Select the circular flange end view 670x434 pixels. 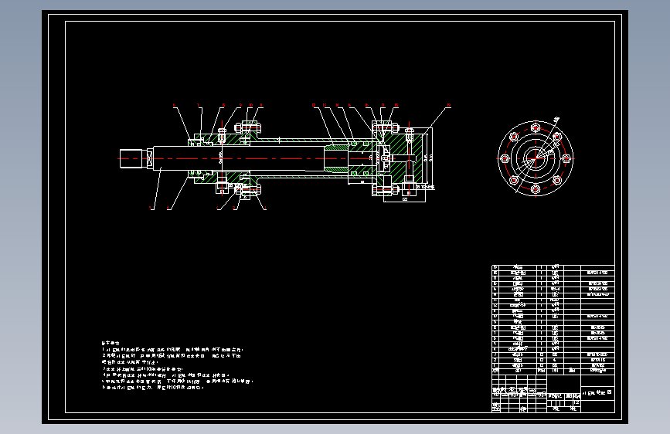point(536,158)
